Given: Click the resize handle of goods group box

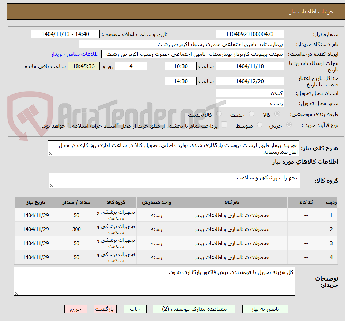Looking at the screenshot, I should (51, 186).
